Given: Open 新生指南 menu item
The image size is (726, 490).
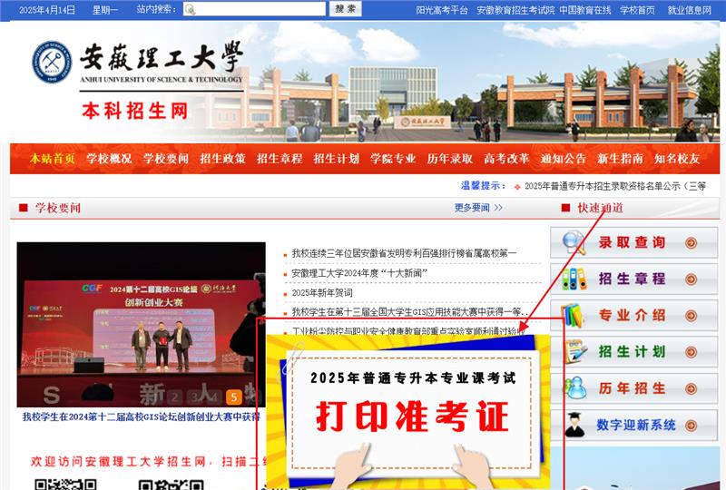Looking at the screenshot, I should point(620,159).
